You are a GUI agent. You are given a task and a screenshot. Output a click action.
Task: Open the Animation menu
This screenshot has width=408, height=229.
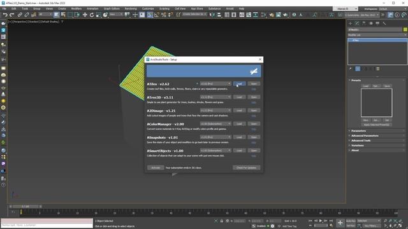coord(92,8)
